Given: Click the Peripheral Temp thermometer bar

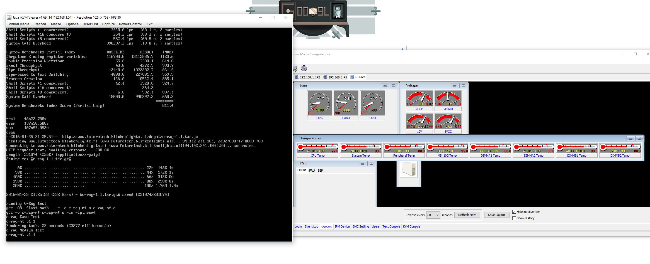Looking at the screenshot, I should point(404,148).
